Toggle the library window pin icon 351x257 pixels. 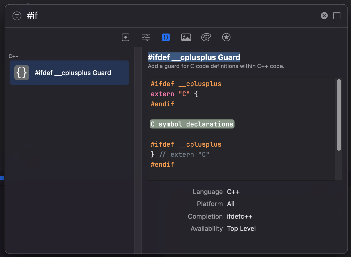tap(337, 16)
